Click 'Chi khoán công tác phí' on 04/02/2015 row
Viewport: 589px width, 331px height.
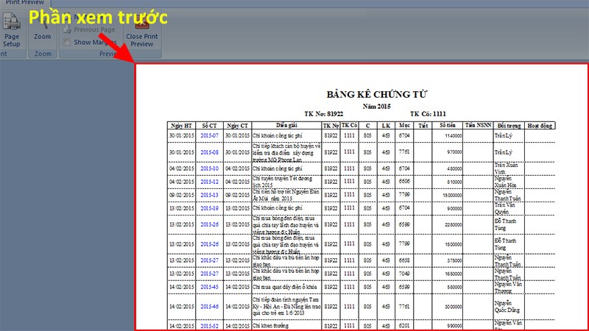(278, 168)
